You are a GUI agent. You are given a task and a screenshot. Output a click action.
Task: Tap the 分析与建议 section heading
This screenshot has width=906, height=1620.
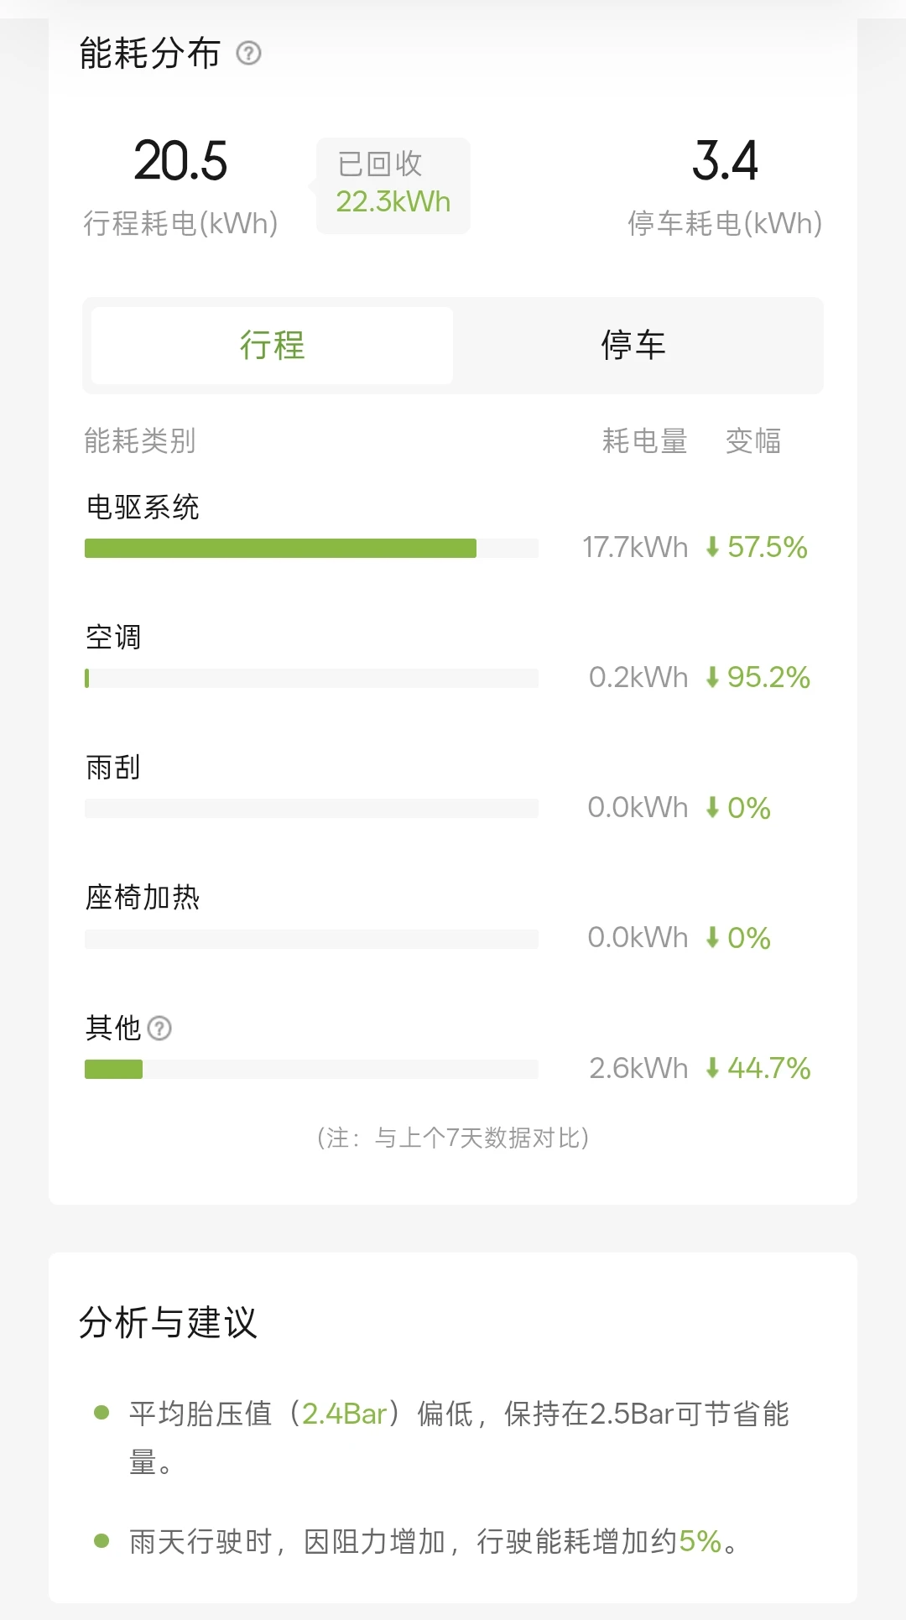point(168,1322)
